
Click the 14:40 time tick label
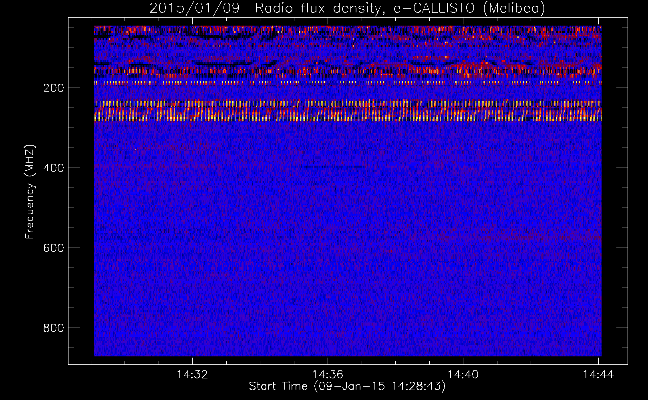pos(463,375)
